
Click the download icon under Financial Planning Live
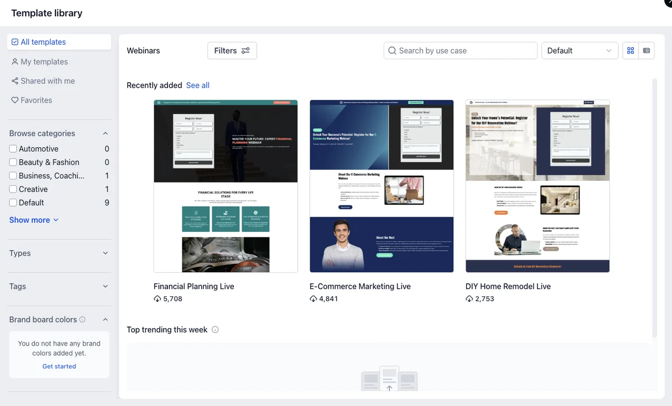click(x=157, y=299)
